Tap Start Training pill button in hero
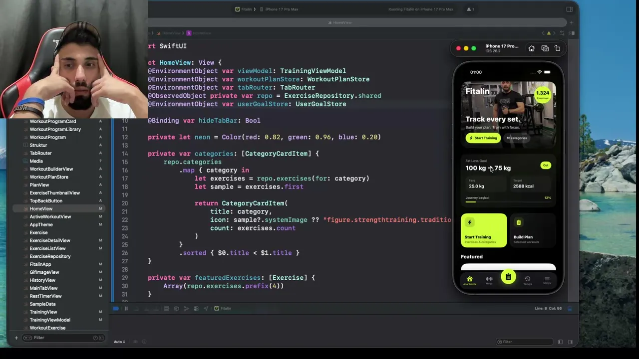This screenshot has width=639, height=359. [x=483, y=138]
